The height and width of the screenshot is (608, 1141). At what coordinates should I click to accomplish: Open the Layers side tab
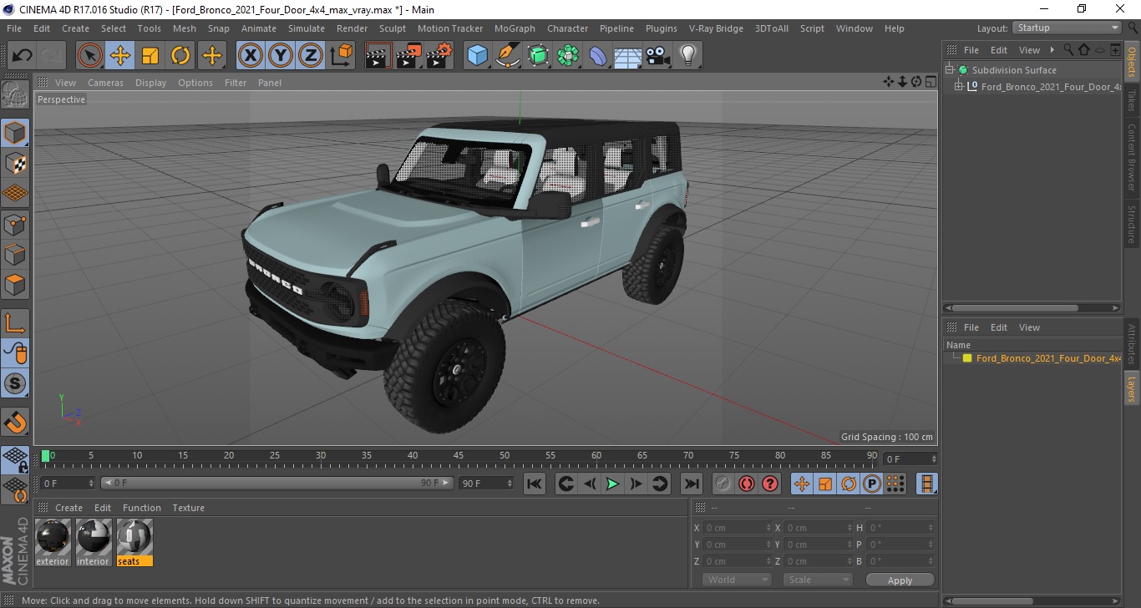pyautogui.click(x=1132, y=388)
